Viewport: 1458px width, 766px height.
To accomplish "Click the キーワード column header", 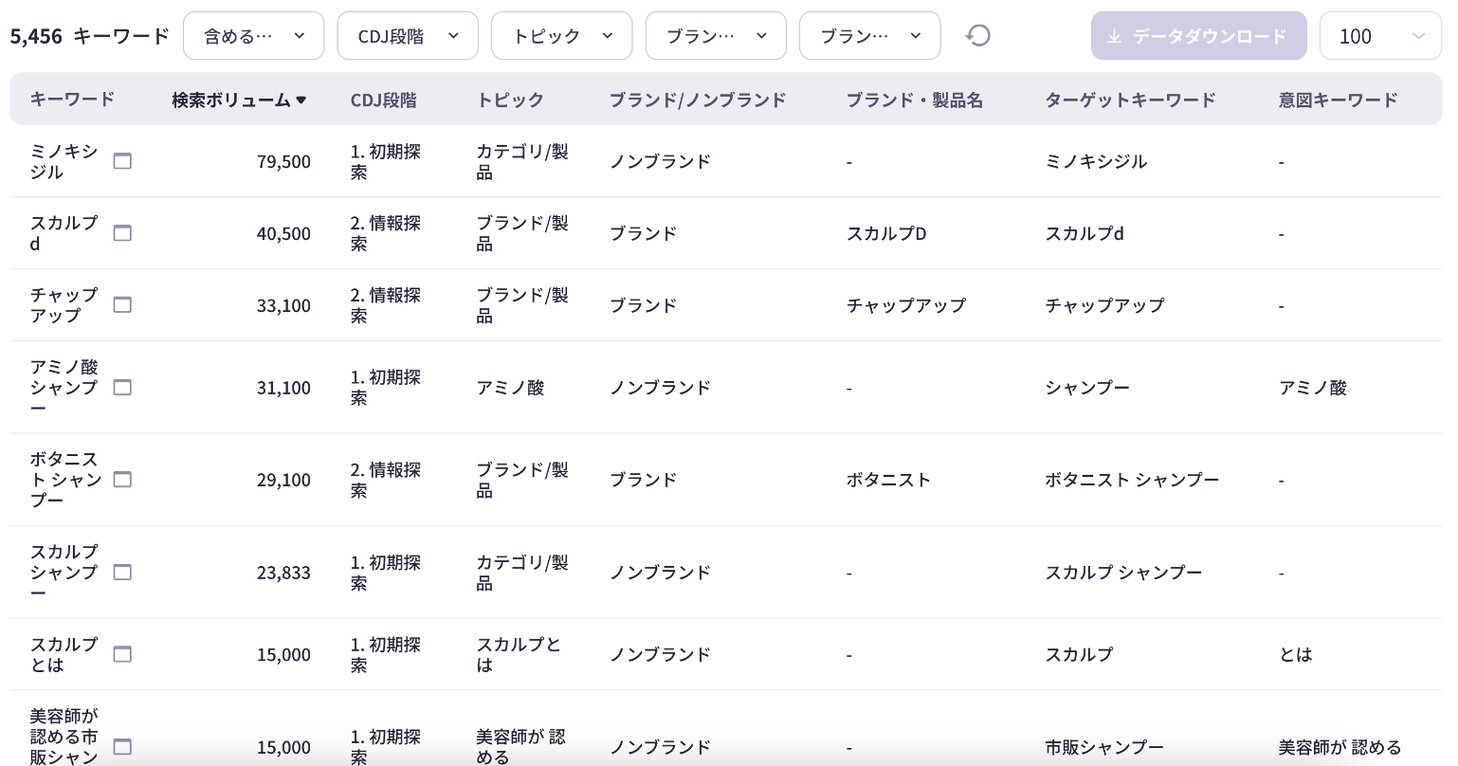I will pyautogui.click(x=72, y=99).
